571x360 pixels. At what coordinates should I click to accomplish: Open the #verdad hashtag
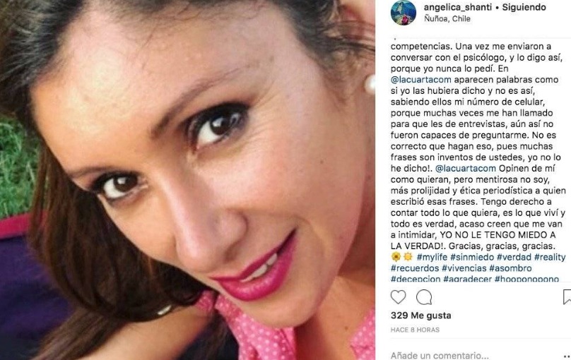514,257
